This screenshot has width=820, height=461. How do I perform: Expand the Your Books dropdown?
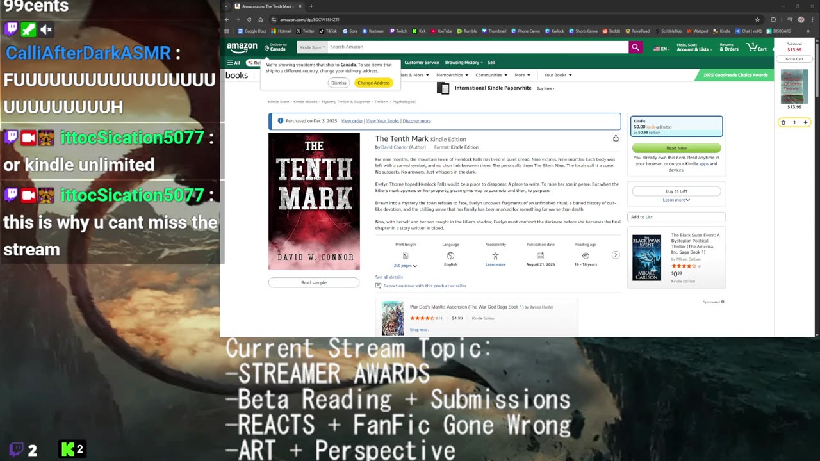tap(557, 75)
